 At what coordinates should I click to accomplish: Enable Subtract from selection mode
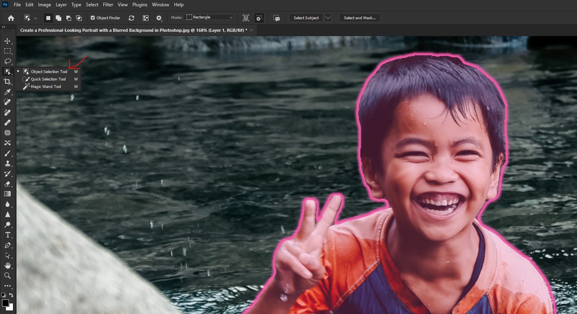click(x=68, y=18)
